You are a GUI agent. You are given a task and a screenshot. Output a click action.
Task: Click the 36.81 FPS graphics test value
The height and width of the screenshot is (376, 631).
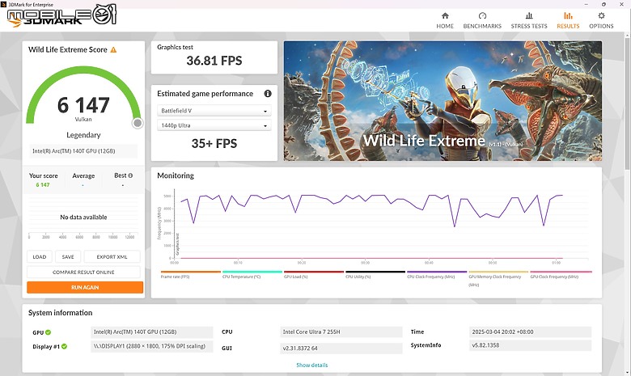click(214, 61)
